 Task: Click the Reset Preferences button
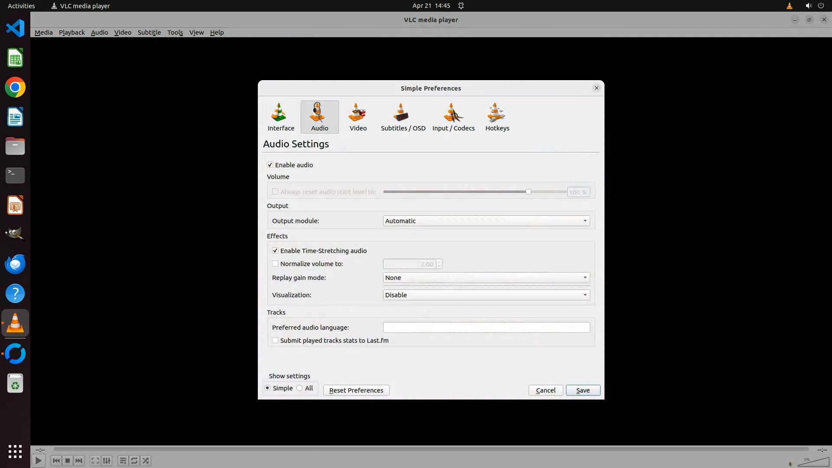point(356,390)
